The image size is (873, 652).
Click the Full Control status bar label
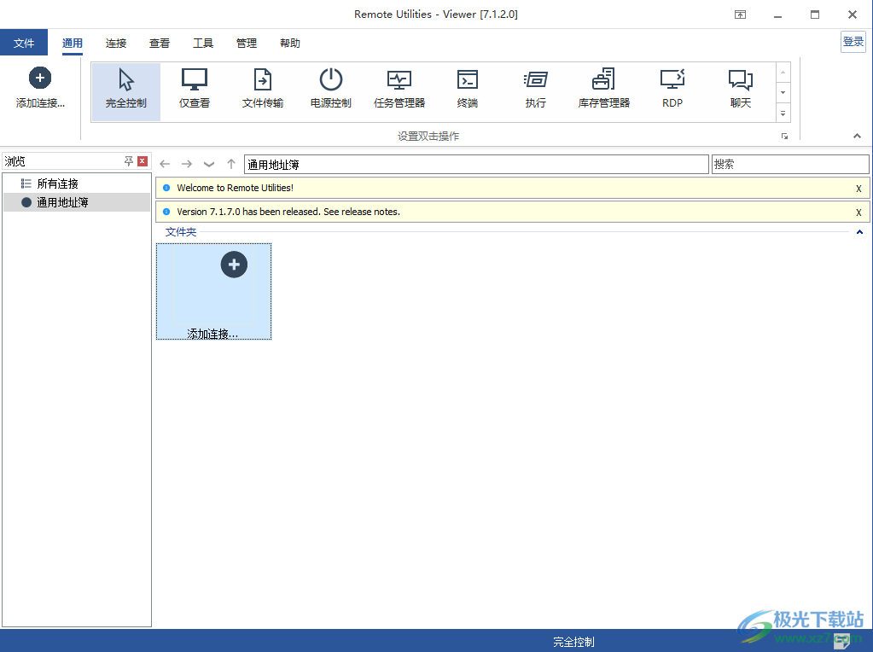pyautogui.click(x=573, y=642)
